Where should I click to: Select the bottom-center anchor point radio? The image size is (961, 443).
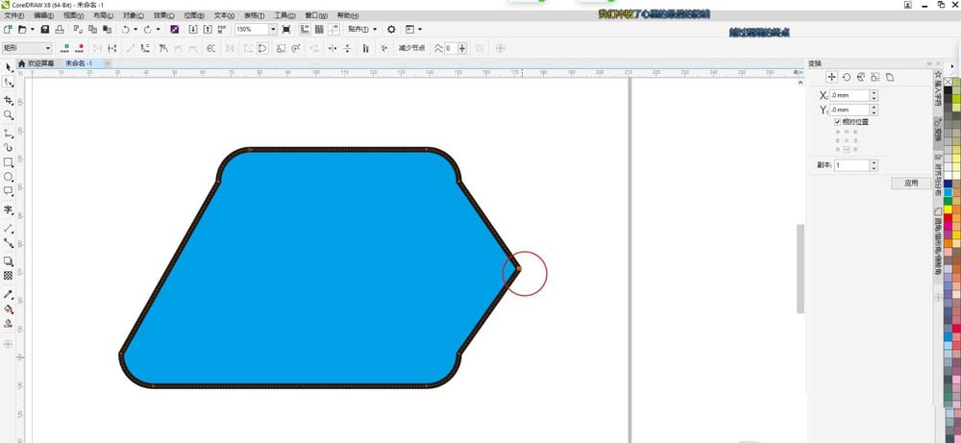[847, 150]
